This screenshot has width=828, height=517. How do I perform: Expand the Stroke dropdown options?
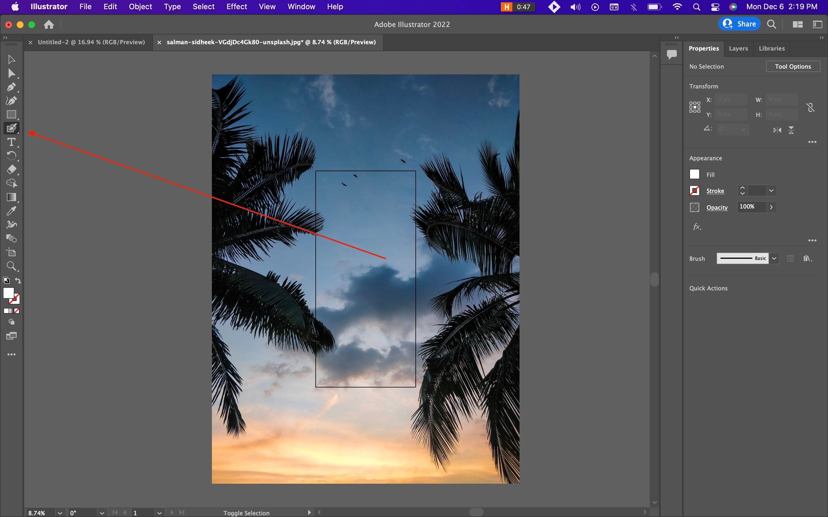pos(771,191)
